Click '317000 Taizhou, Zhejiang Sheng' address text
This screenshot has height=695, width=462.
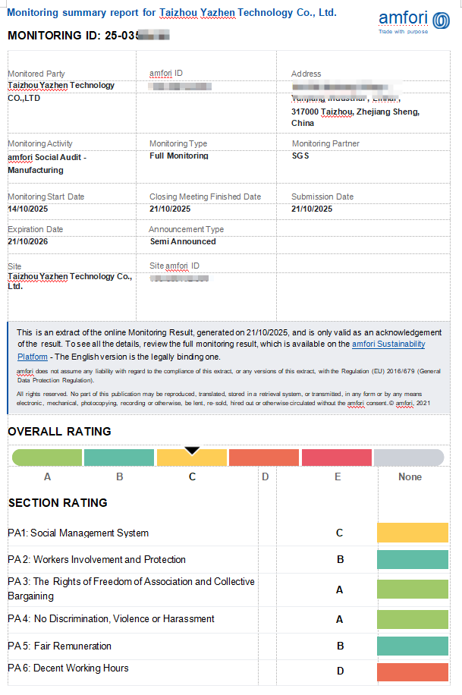[x=355, y=112]
